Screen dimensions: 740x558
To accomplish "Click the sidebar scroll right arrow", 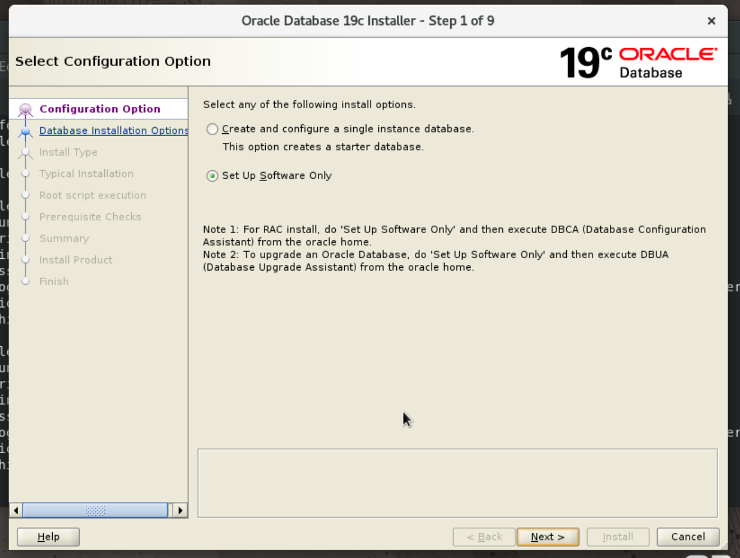I will (x=180, y=510).
